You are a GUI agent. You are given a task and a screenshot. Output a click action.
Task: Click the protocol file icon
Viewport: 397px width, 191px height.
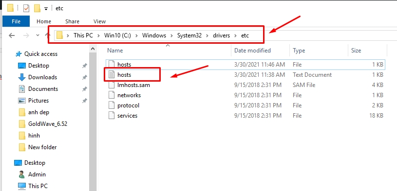tap(112, 105)
